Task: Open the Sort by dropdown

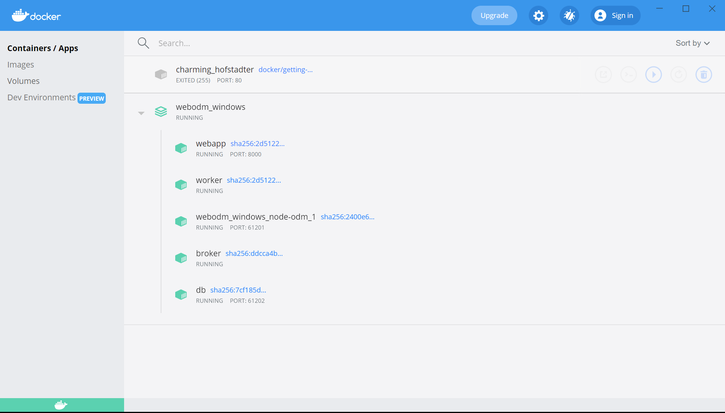Action: tap(692, 43)
